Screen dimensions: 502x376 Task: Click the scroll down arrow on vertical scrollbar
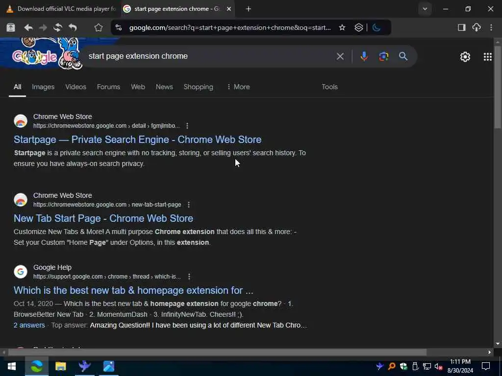click(498, 344)
